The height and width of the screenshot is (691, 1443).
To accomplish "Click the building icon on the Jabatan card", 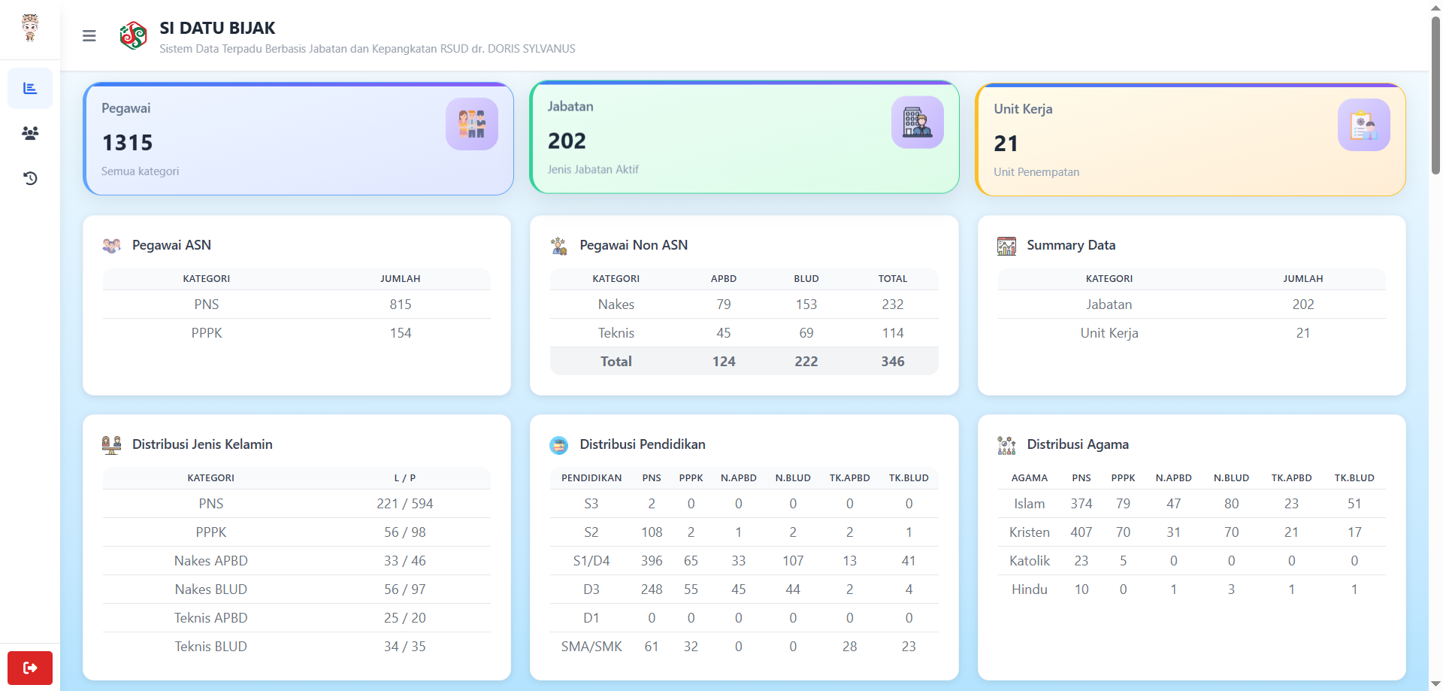I will [917, 121].
